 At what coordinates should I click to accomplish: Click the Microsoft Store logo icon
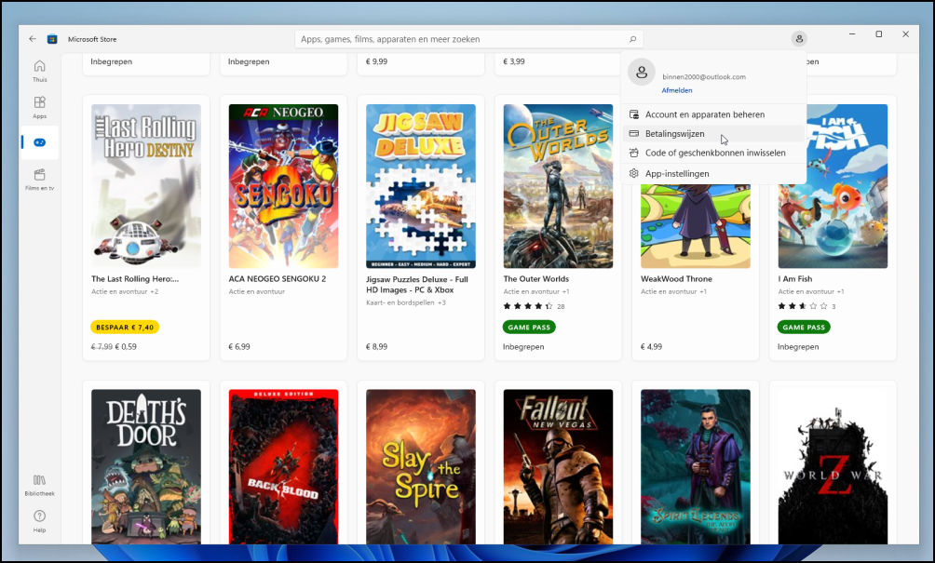[52, 39]
